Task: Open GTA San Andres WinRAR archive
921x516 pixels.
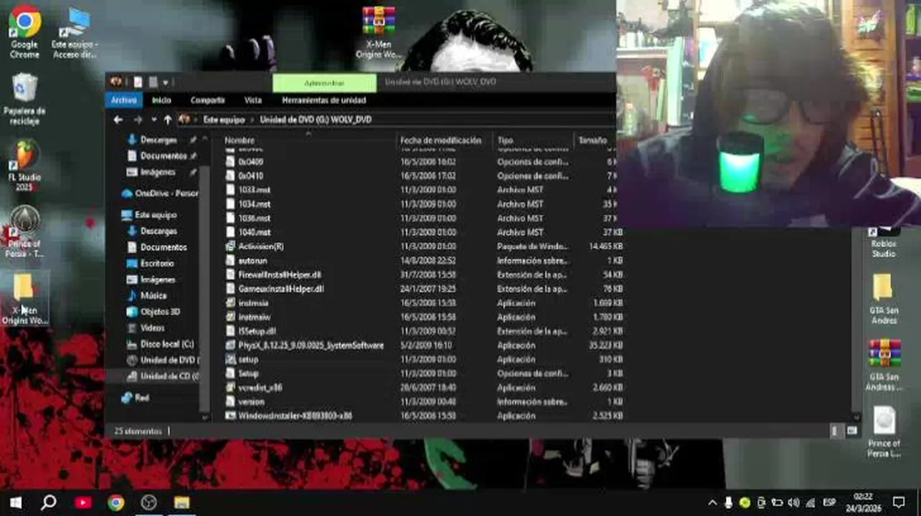Action: [884, 365]
